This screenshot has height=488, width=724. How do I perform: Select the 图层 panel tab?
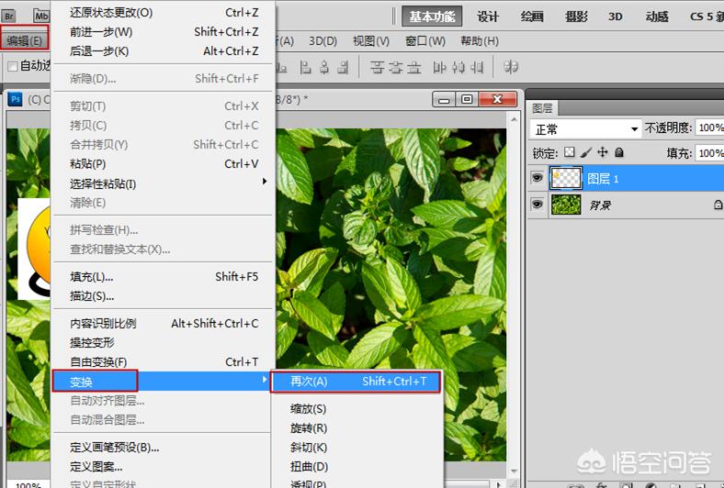click(x=542, y=108)
